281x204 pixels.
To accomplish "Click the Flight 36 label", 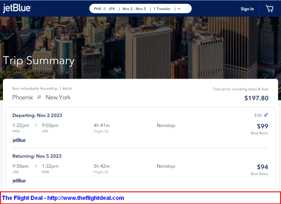I will (101, 131).
